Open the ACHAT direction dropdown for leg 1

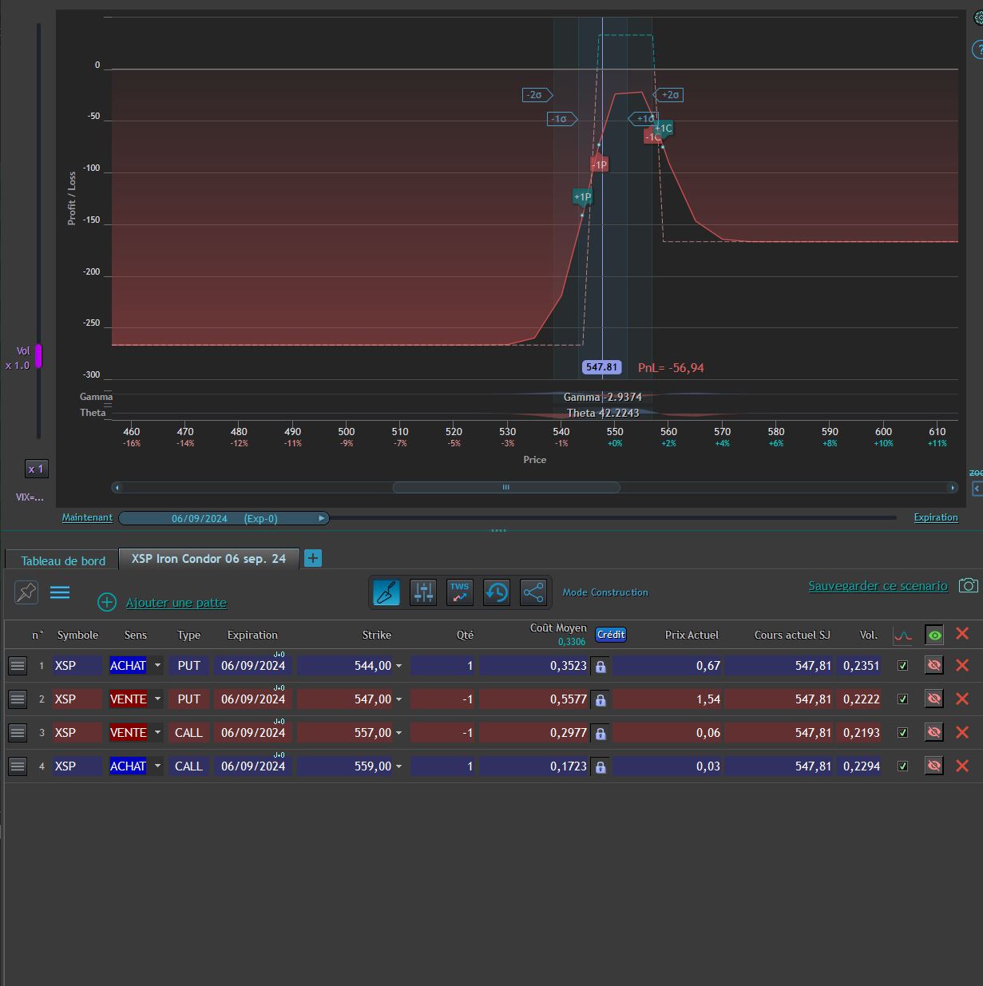tap(157, 665)
